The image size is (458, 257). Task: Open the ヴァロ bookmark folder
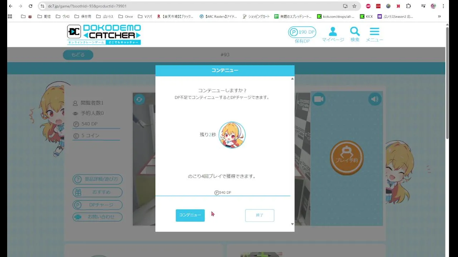click(63, 16)
